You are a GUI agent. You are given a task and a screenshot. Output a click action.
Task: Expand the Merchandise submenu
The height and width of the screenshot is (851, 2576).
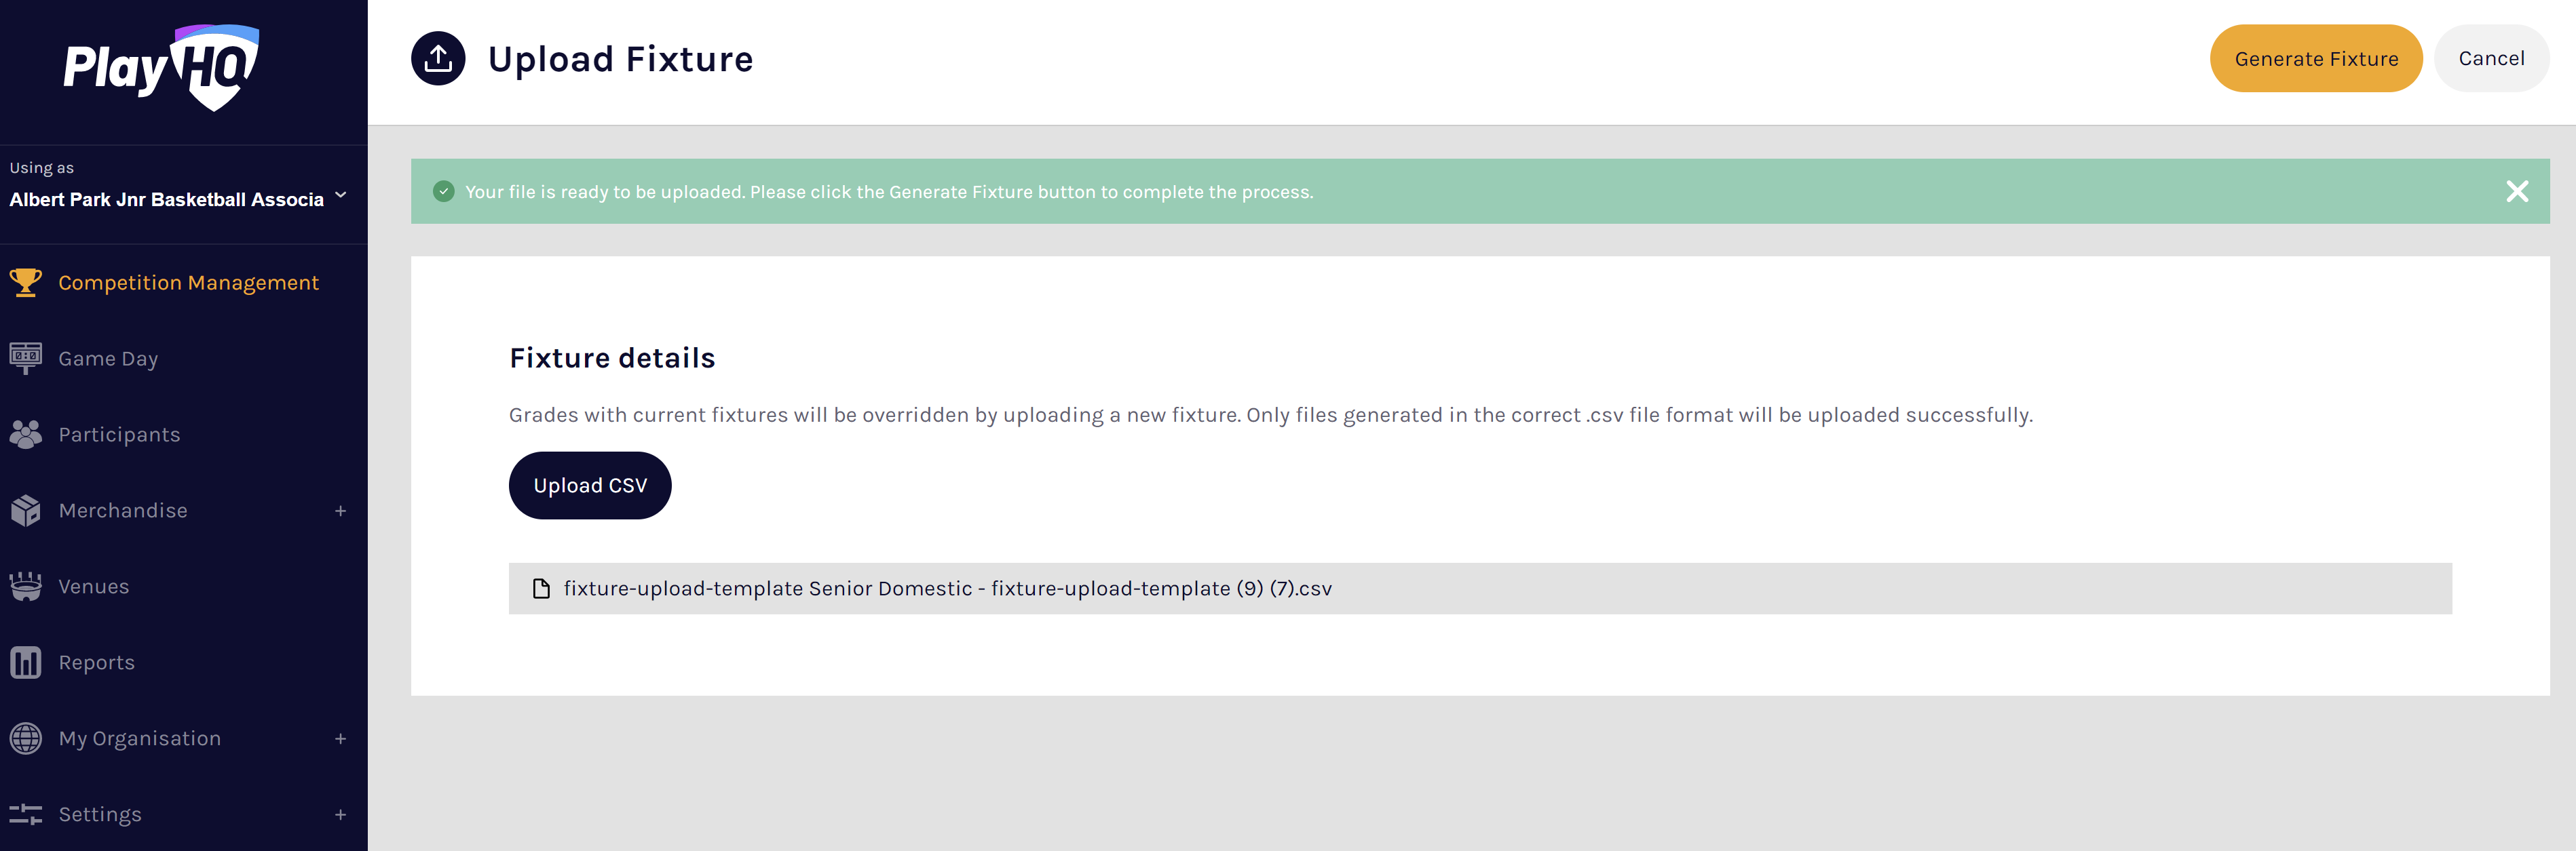[340, 511]
